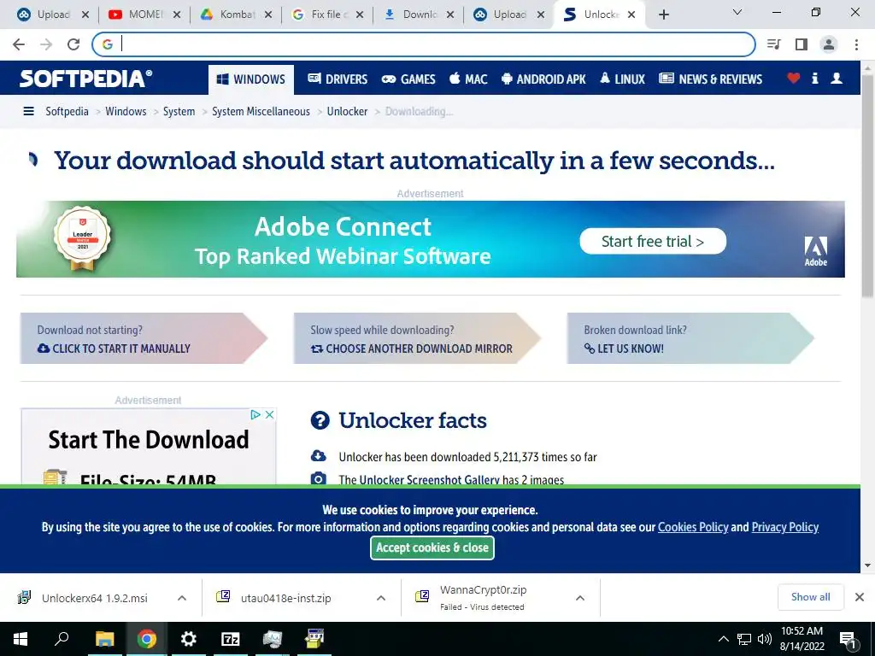Viewport: 875px width, 656px height.
Task: Close the Unlocker browser tab
Action: [631, 15]
